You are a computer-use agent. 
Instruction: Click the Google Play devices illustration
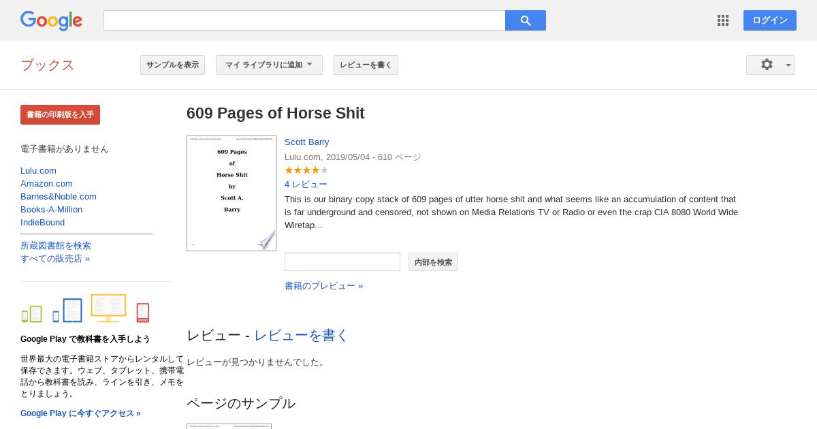tap(85, 308)
